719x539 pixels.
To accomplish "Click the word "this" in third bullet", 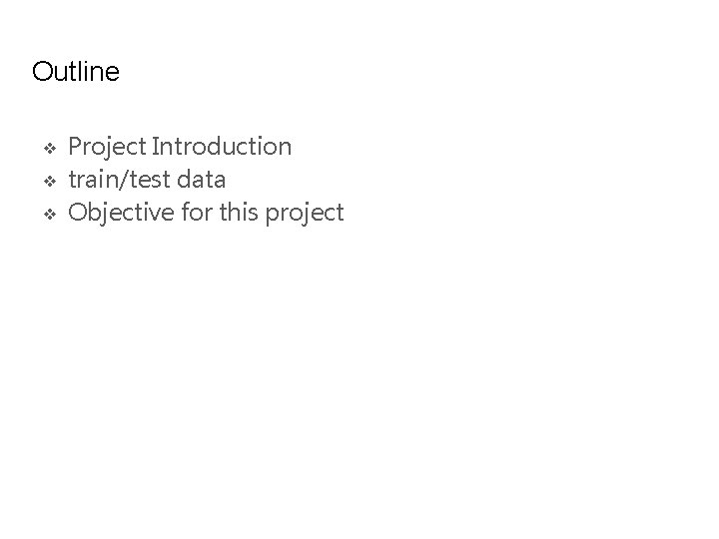I will click(x=238, y=214).
